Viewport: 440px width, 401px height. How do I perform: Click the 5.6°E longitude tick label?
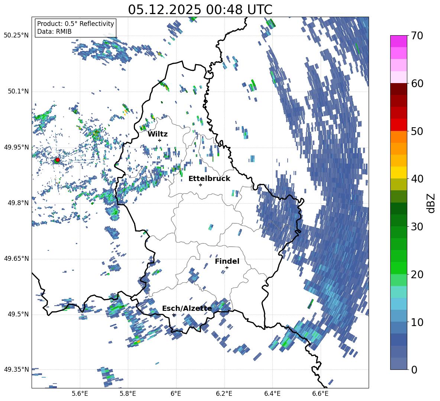(80, 394)
